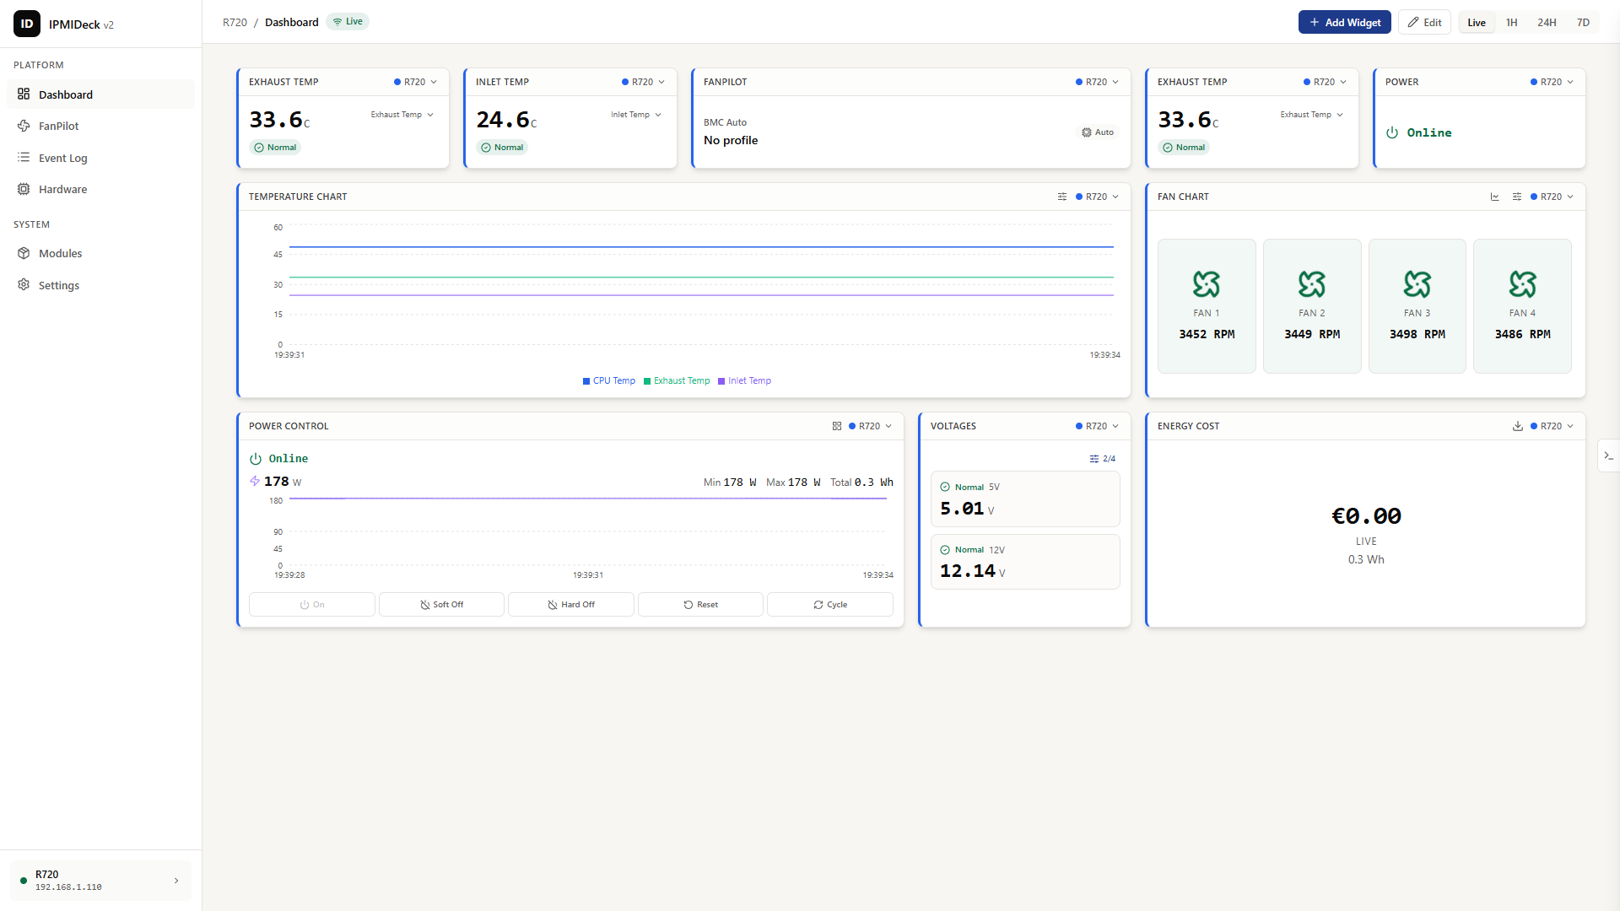The width and height of the screenshot is (1620, 911).
Task: Click the Hard Off button
Action: 571,605
